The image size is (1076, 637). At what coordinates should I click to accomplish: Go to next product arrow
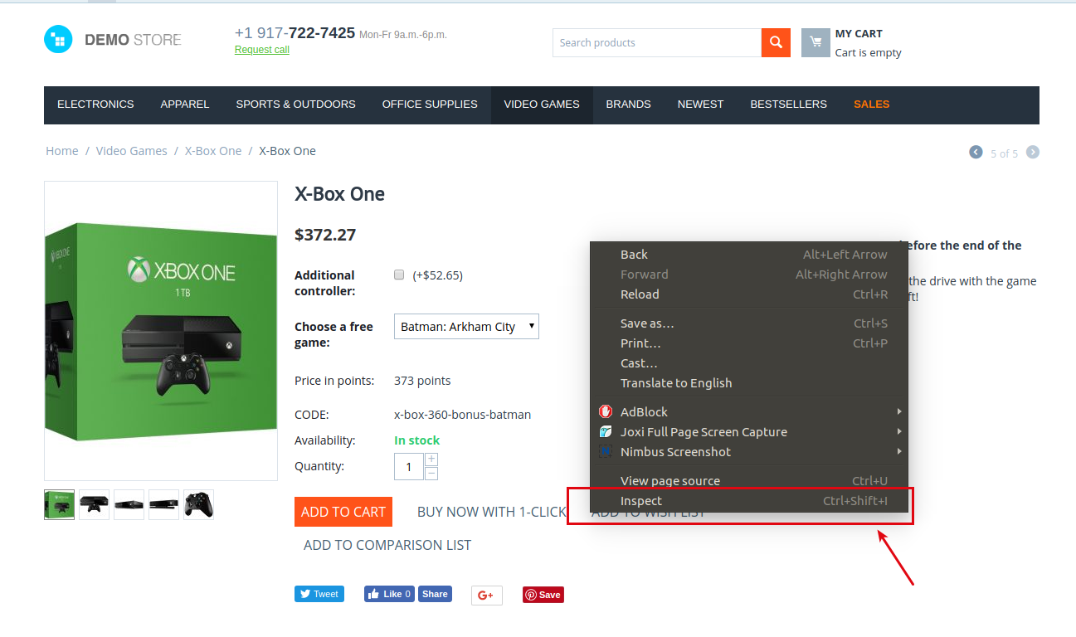[x=1032, y=153]
